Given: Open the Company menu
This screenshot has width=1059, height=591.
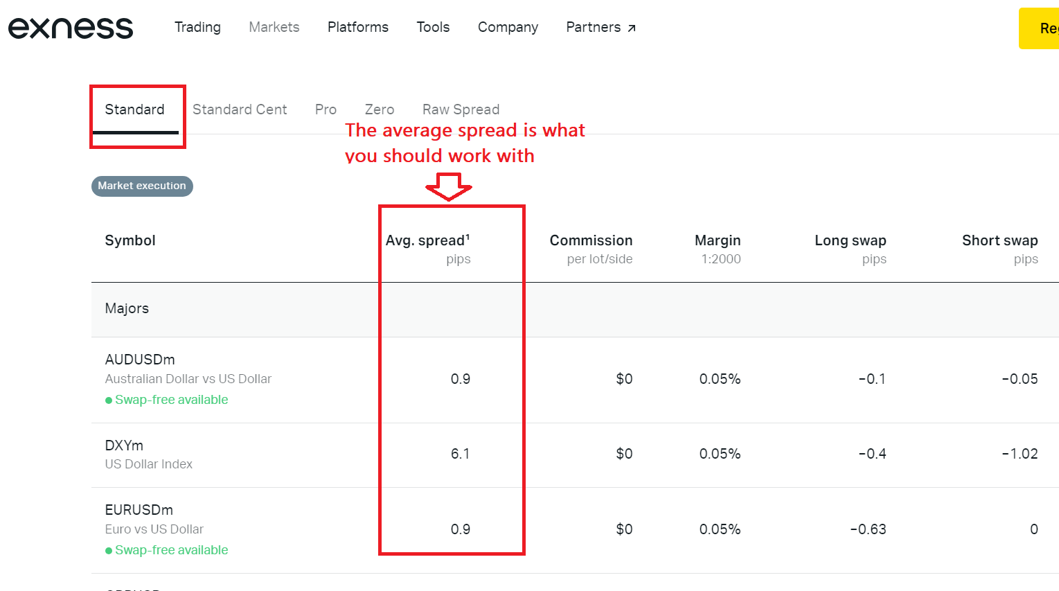Looking at the screenshot, I should click(508, 27).
